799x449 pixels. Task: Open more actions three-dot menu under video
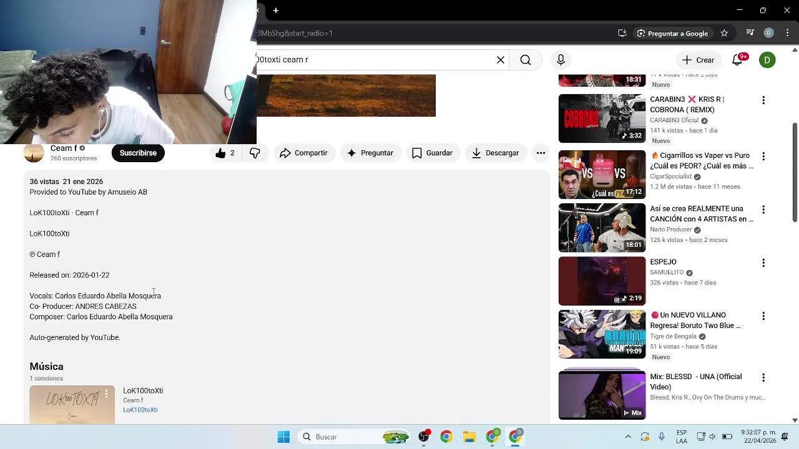tap(541, 153)
